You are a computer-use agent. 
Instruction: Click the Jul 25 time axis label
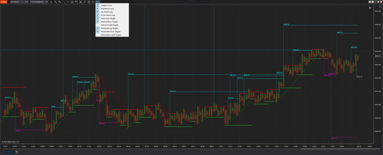[x=99, y=147]
